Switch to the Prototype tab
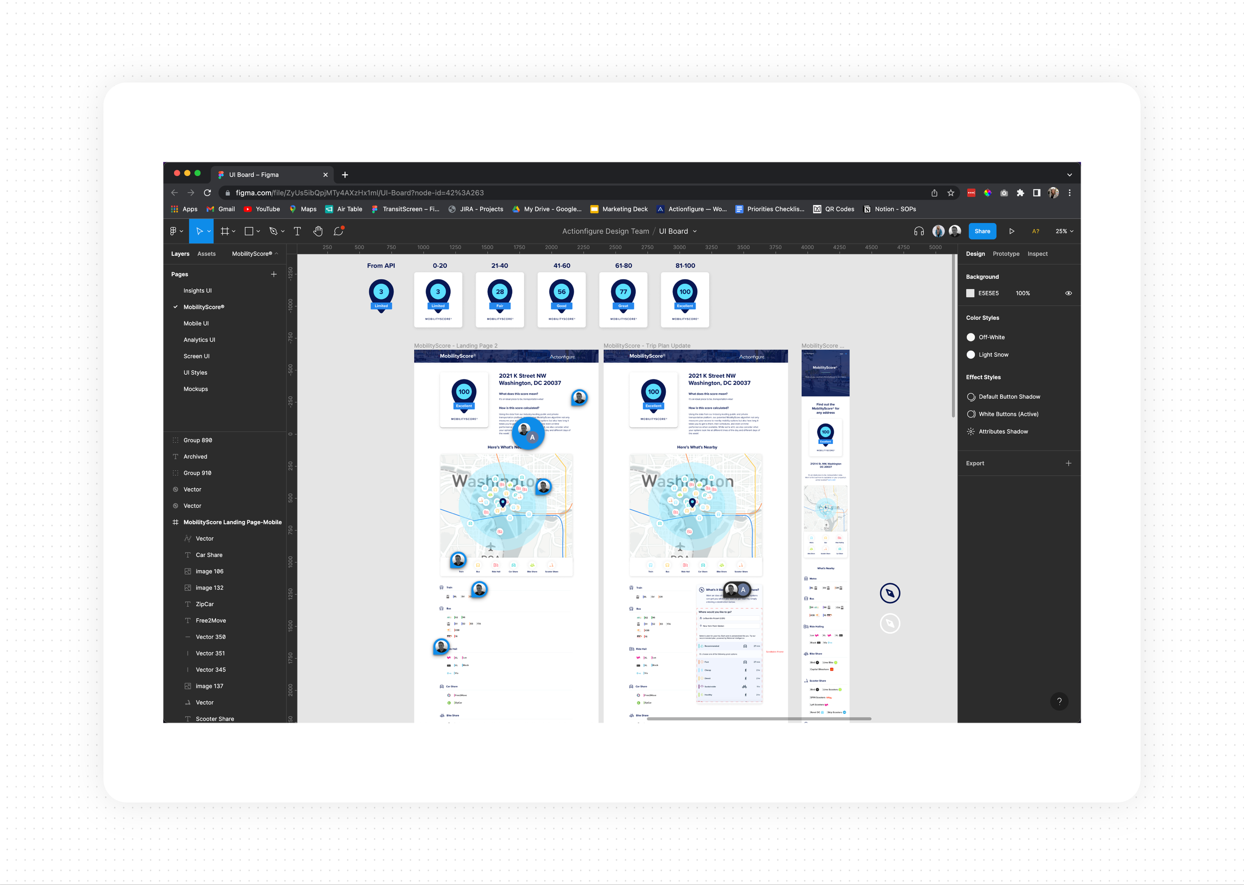1244x885 pixels. pyautogui.click(x=1006, y=254)
